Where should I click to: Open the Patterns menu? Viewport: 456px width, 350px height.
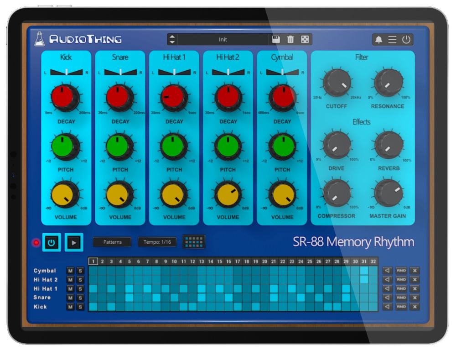[112, 242]
